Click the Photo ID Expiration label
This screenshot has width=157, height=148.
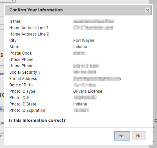point(27,110)
